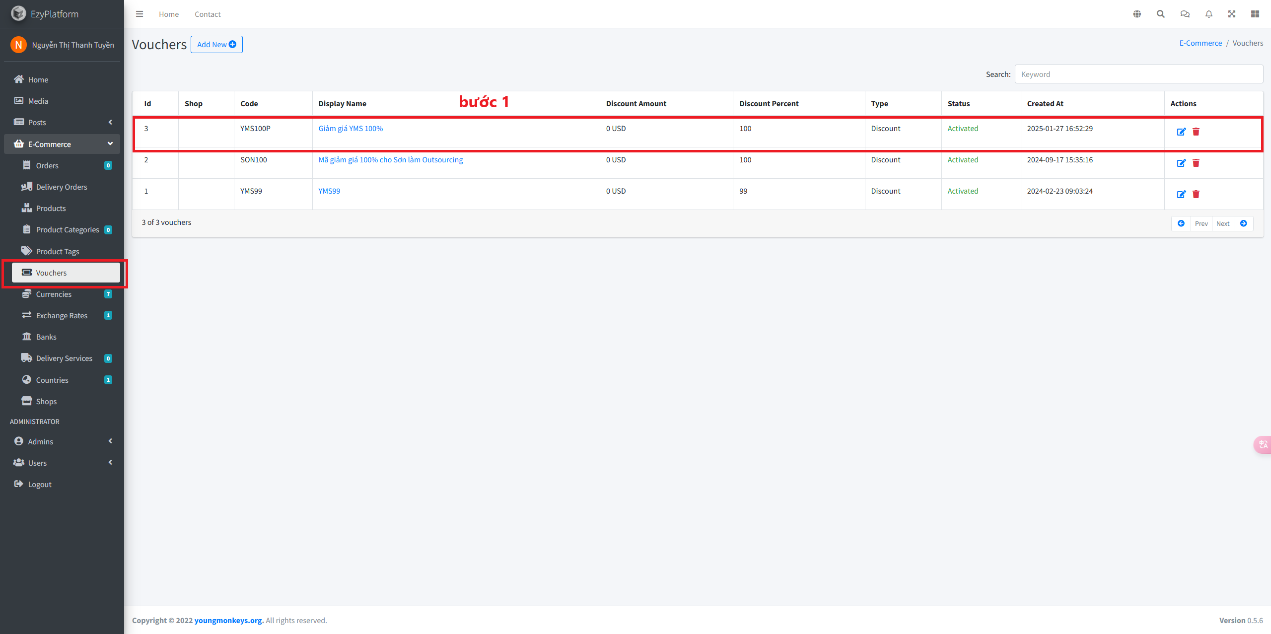
Task: Open the top Home nav link
Action: pyautogui.click(x=169, y=14)
